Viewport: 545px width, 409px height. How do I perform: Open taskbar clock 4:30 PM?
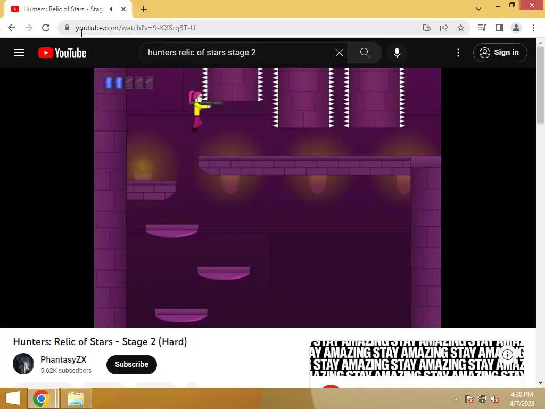click(522, 398)
